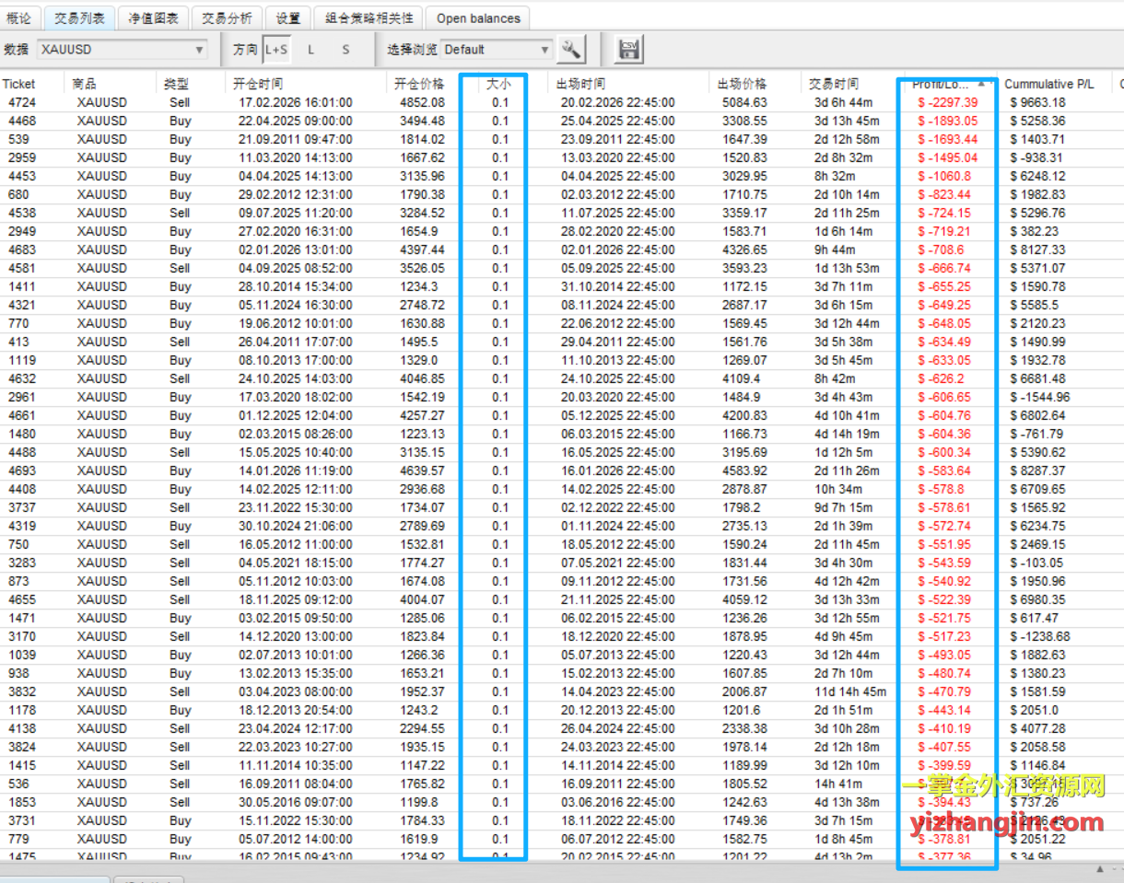Click the Cummulative P/L column header
The width and height of the screenshot is (1124, 883).
[x=1048, y=84]
